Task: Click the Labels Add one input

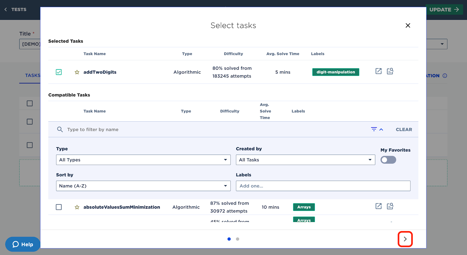Action: (x=323, y=186)
